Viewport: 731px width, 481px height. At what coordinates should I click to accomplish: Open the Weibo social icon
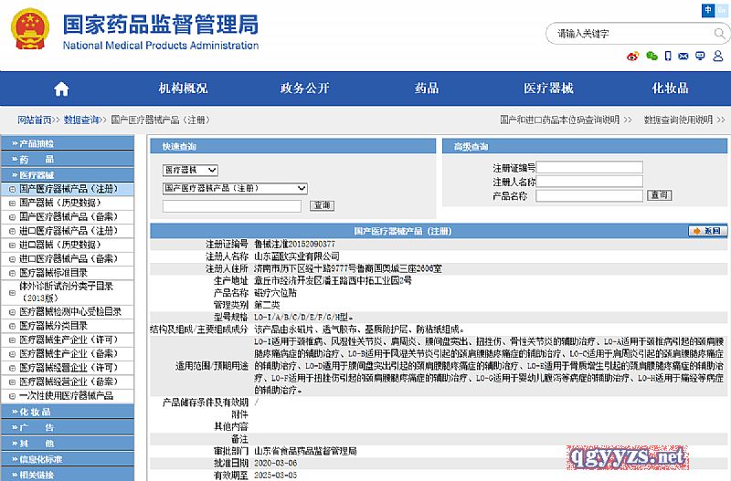click(x=633, y=56)
